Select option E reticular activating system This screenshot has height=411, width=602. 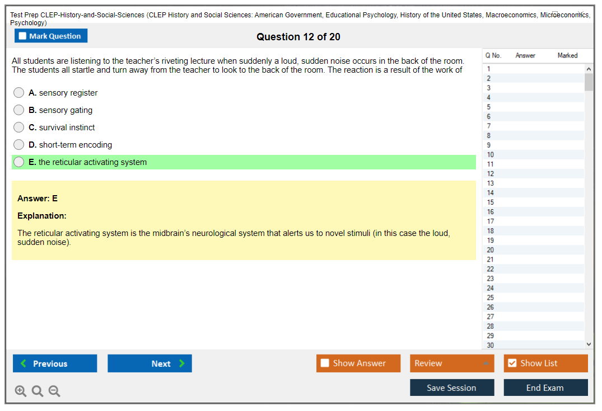tap(19, 162)
